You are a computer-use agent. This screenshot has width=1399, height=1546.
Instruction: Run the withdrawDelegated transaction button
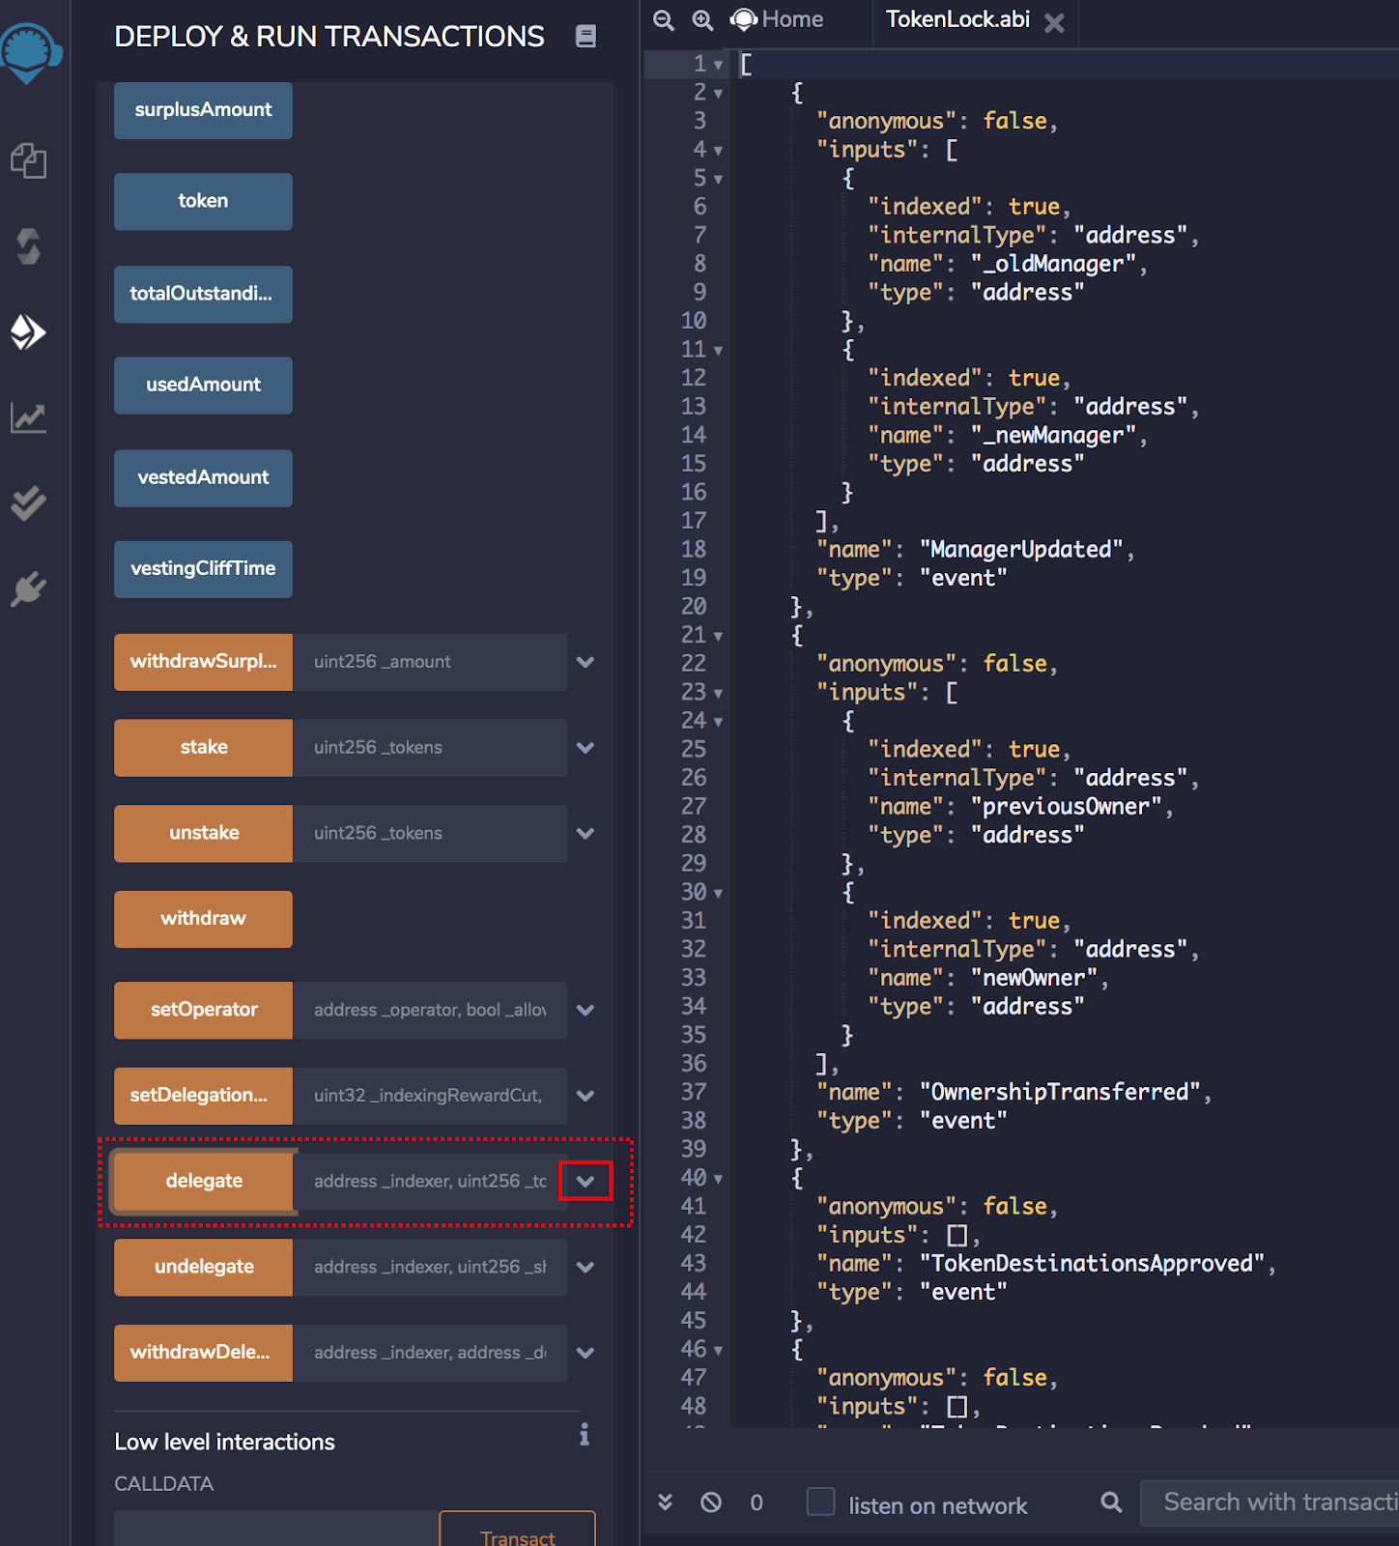[203, 1353]
